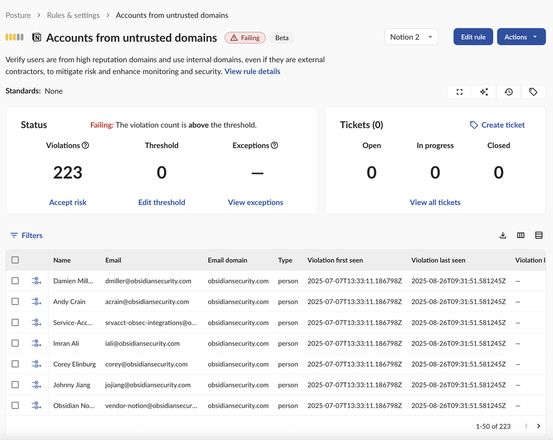553x440 pixels.
Task: Click the AI sparkle icon
Action: point(484,92)
